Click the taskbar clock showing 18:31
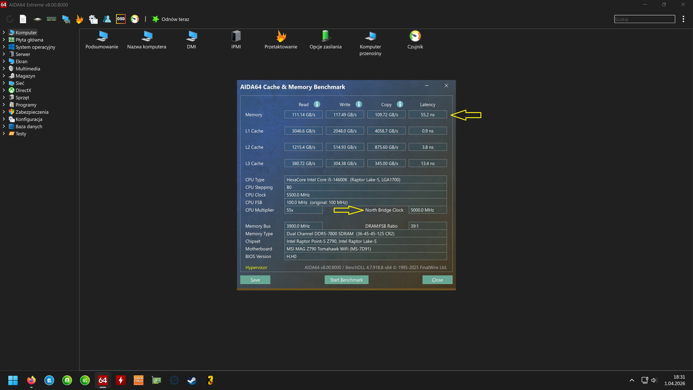This screenshot has width=693, height=390. (x=675, y=380)
